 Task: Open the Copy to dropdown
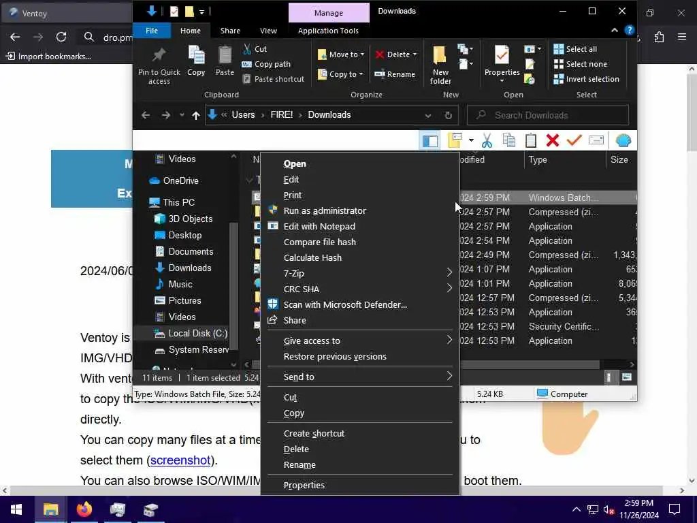coord(340,74)
